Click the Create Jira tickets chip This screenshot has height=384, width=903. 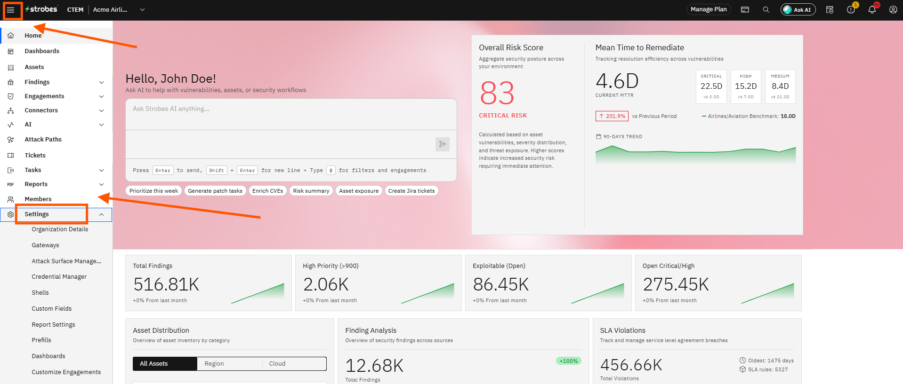[411, 191]
